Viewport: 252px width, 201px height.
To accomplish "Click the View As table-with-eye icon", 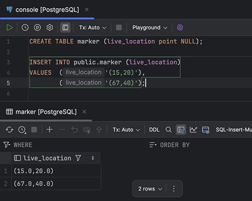I will 206,130.
